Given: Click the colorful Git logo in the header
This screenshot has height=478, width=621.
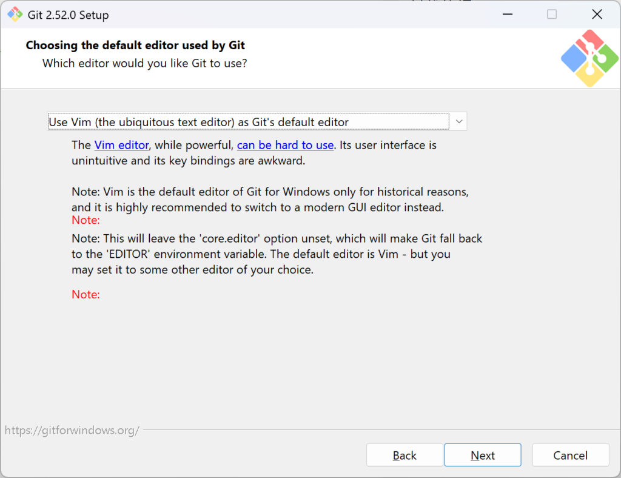Looking at the screenshot, I should 589,58.
